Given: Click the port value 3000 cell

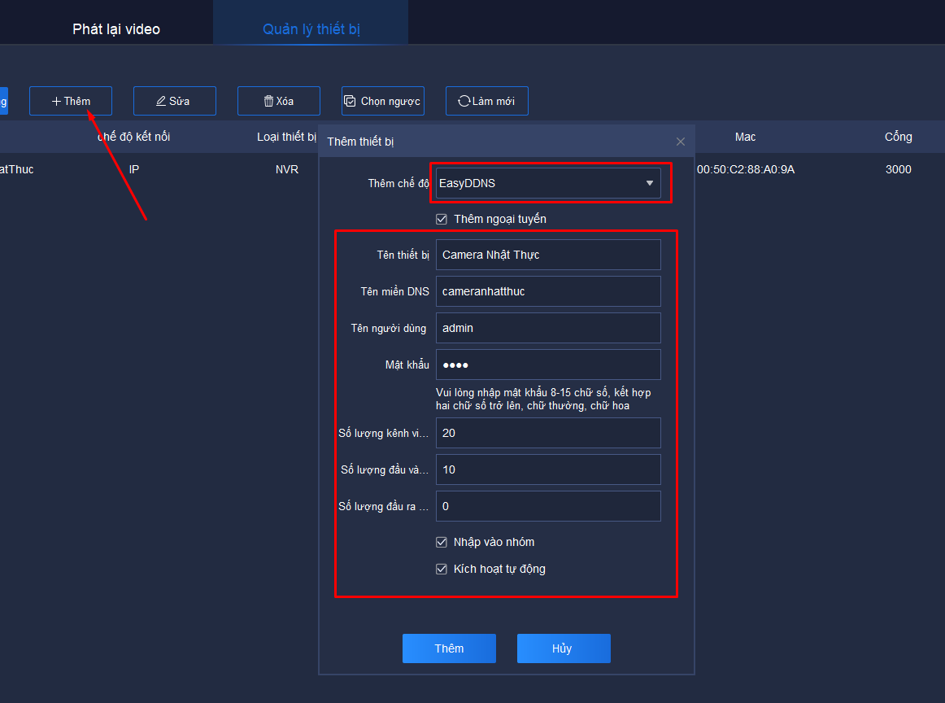Looking at the screenshot, I should 898,169.
